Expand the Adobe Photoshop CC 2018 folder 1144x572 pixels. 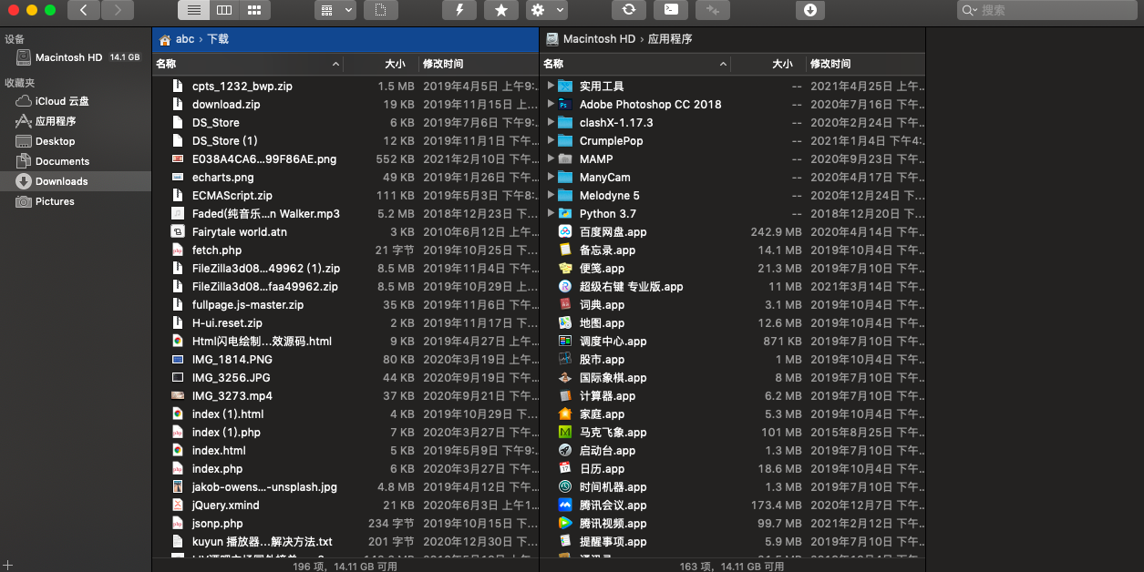coord(551,104)
